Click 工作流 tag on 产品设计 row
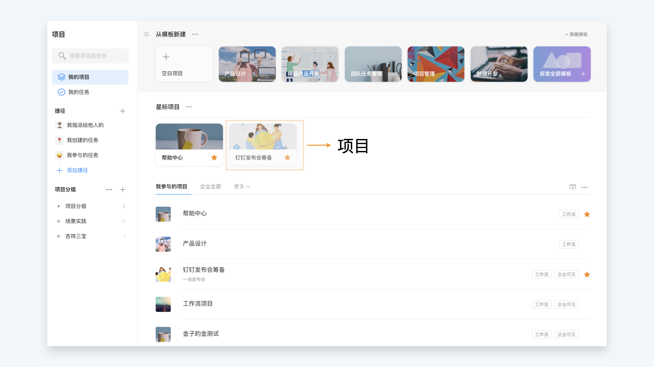This screenshot has width=654, height=367. tap(569, 244)
